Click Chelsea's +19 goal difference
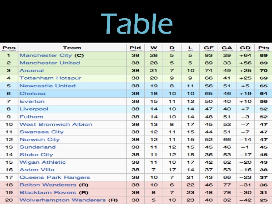Image resolution: width=272 pixels, height=204 pixels. click(x=245, y=93)
